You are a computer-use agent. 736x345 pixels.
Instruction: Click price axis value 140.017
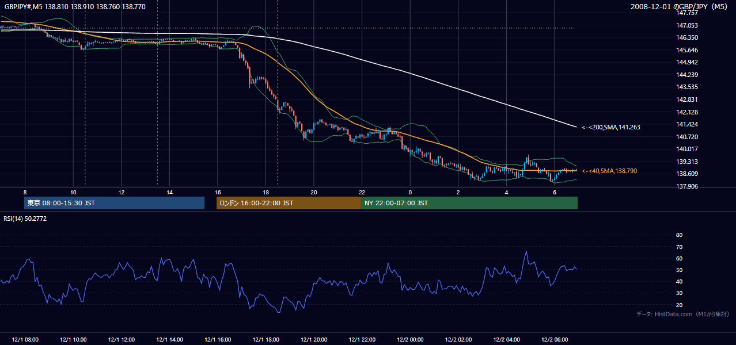pos(686,149)
